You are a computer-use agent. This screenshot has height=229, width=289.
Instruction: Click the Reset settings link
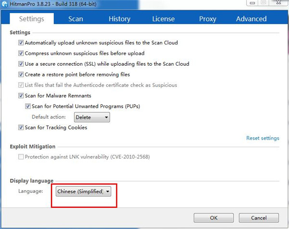pos(263,138)
